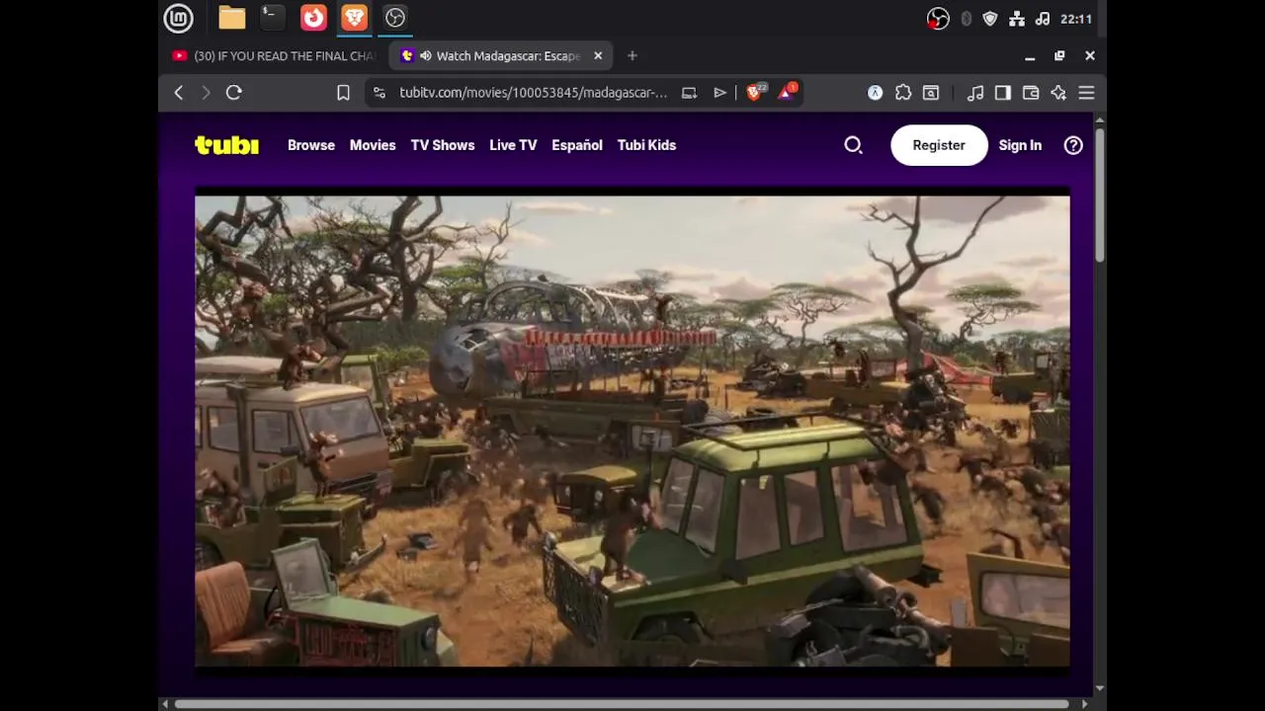Open a new browser tab
1265x711 pixels.
click(x=632, y=56)
